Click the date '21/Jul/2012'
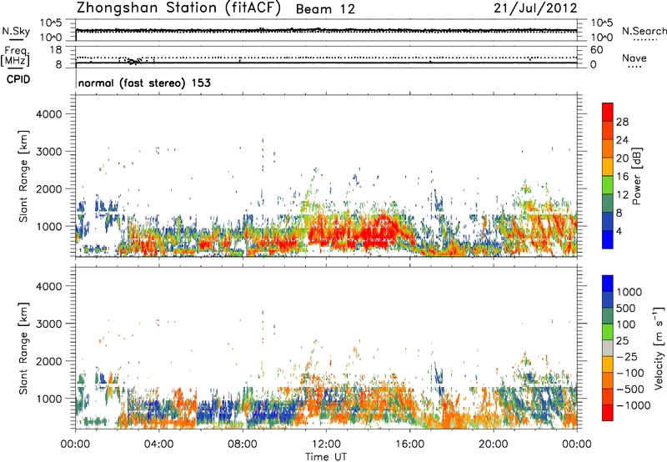Viewport: 667px width, 462px height. click(x=535, y=8)
